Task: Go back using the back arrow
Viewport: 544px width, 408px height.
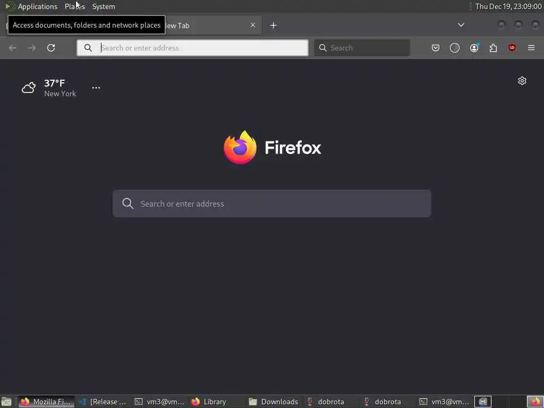Action: 13,47
